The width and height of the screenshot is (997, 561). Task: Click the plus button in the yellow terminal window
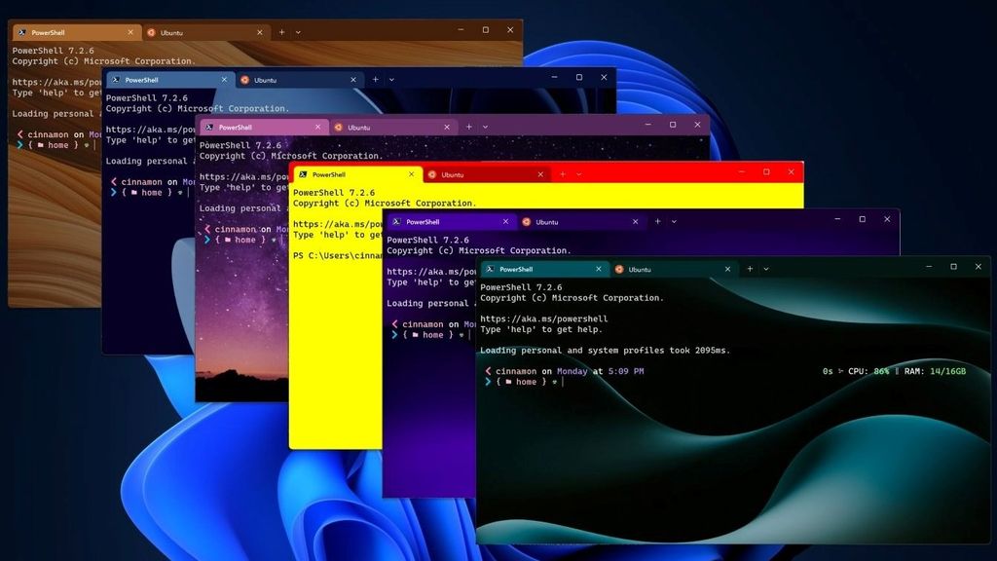tap(565, 175)
